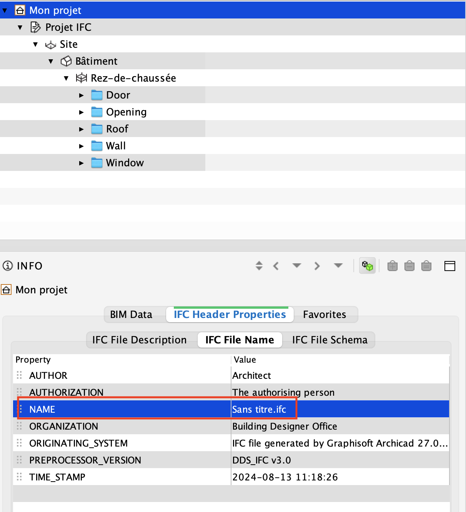Image resolution: width=466 pixels, height=512 pixels.
Task: Click the 'Building Designer Office' value
Action: pos(340,426)
